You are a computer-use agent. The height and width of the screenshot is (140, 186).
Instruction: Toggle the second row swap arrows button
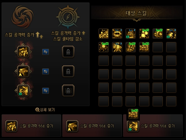coord(46,71)
